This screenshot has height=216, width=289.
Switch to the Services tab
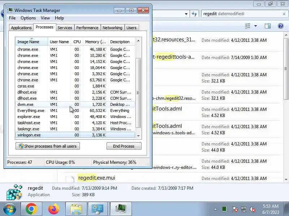click(65, 28)
